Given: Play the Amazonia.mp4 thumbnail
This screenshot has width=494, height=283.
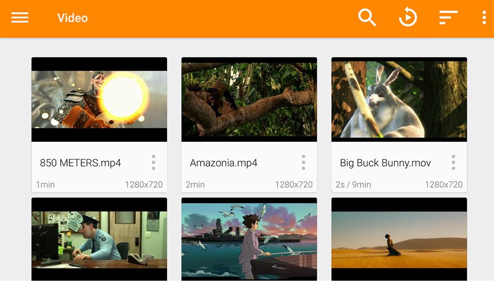Looking at the screenshot, I should coord(249,100).
